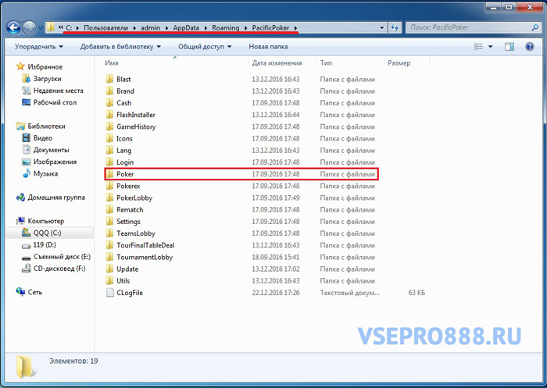This screenshot has width=547, height=388.
Task: Select the TeamsLobby folder icon
Action: (x=109, y=233)
